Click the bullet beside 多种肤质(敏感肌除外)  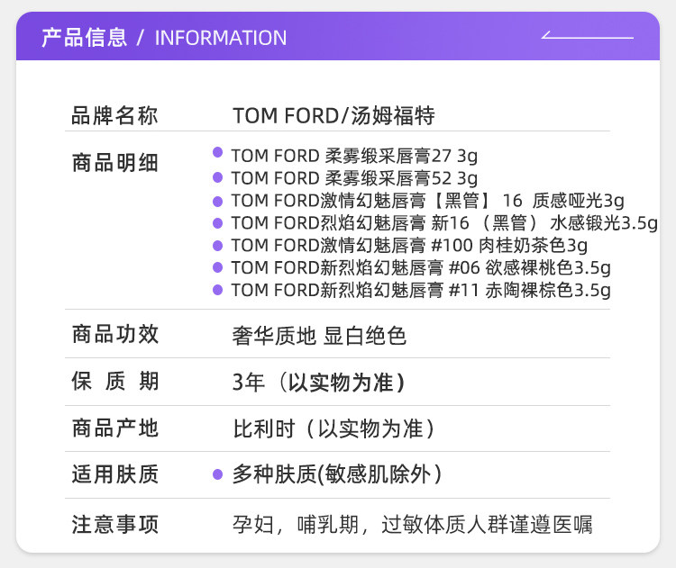217,474
